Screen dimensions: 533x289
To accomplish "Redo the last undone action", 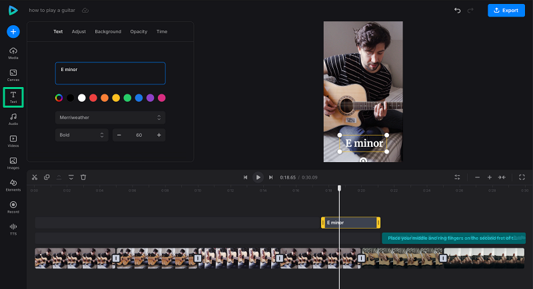I will click(470, 11).
